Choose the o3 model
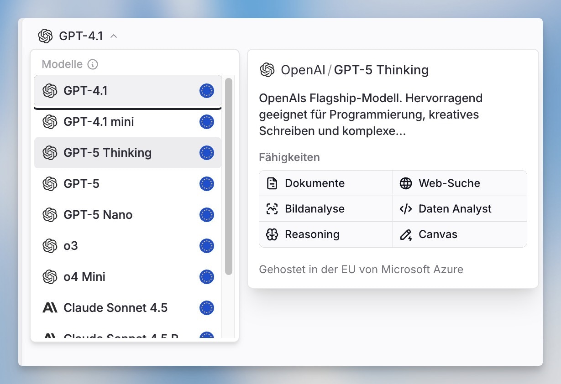 pyautogui.click(x=128, y=246)
